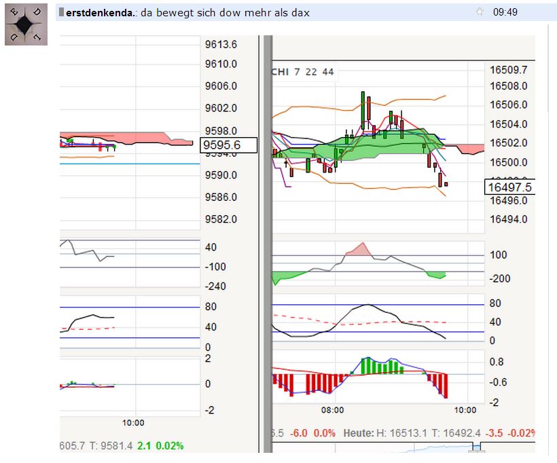Click the vertical divider between the two charts

pyautogui.click(x=265, y=238)
